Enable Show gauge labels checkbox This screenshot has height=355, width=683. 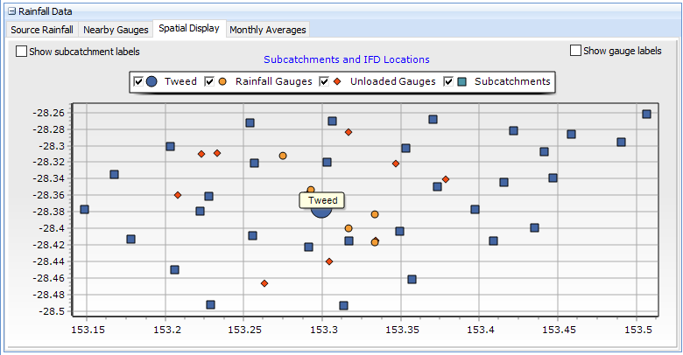pos(576,51)
